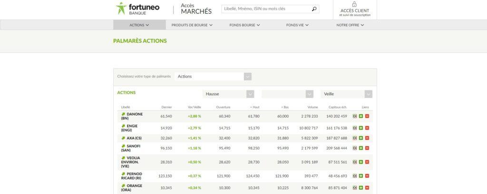
Task: Click red minus icon on Danone row
Action: (x=367, y=116)
